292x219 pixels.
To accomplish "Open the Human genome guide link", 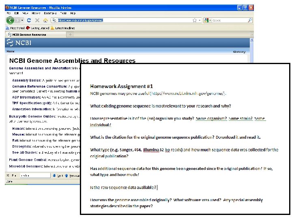I will click(18, 129).
